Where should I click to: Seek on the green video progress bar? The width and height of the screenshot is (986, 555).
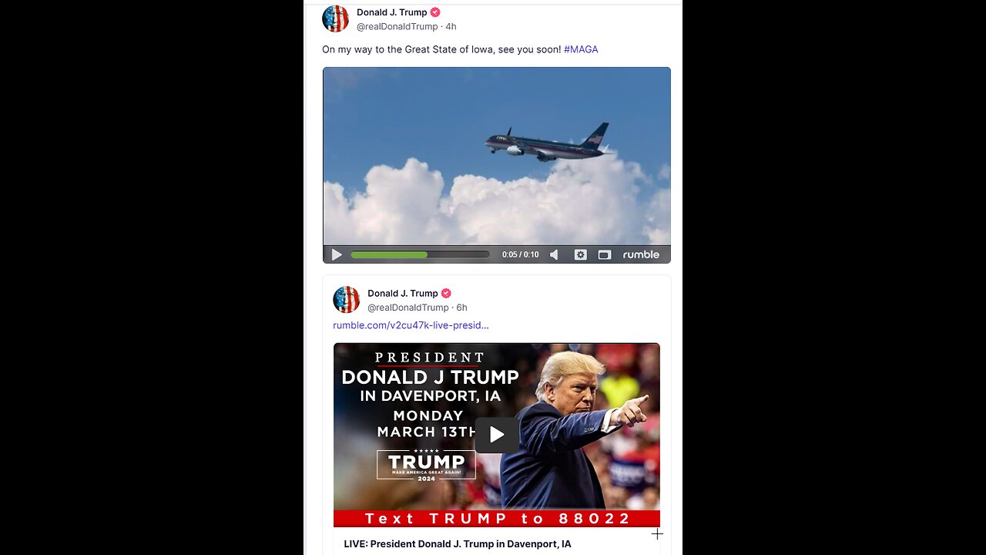point(420,254)
